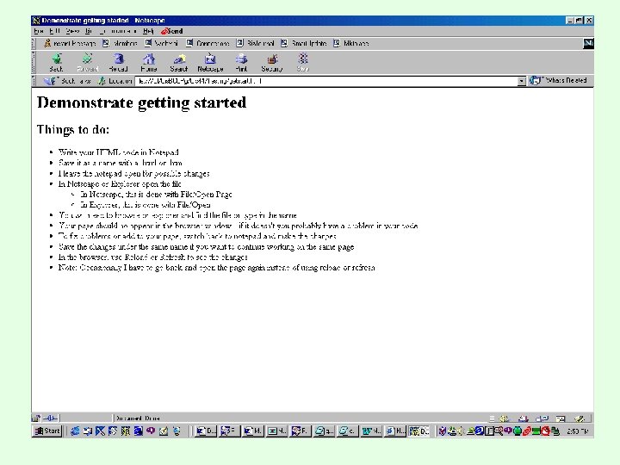Open the Help menu
This screenshot has height=465, width=620.
coord(148,31)
